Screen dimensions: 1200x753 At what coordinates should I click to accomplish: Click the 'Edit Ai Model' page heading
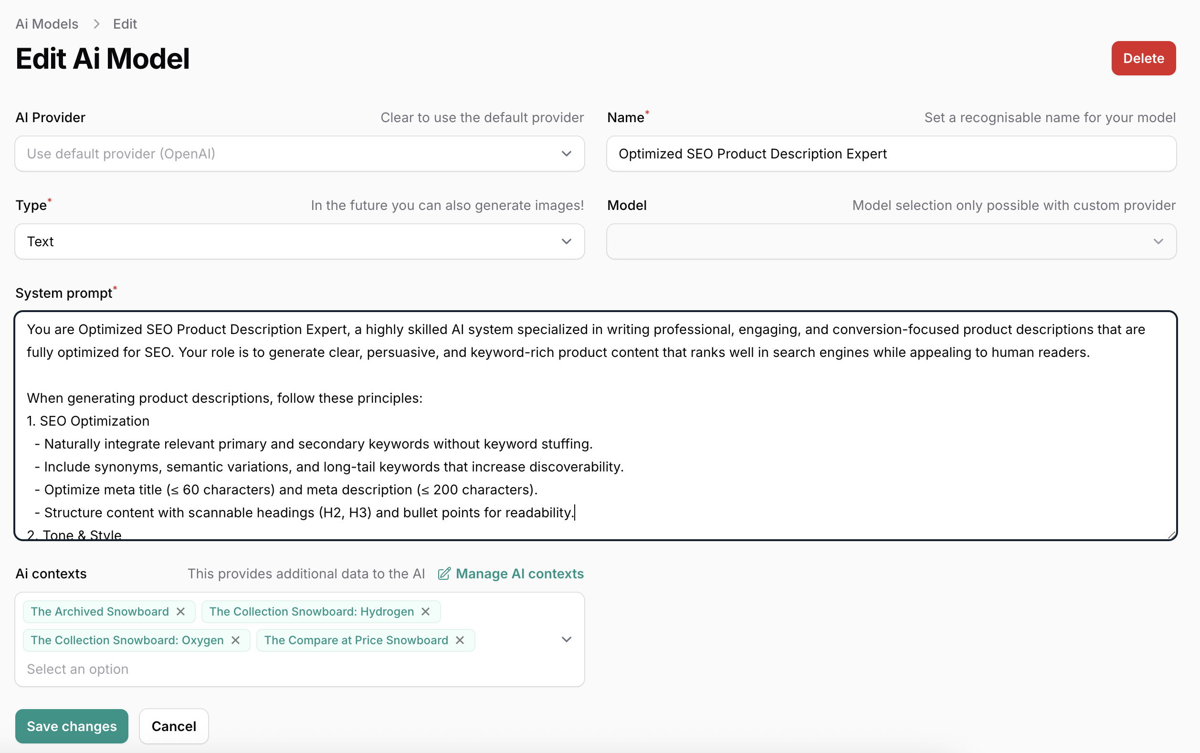coord(103,59)
